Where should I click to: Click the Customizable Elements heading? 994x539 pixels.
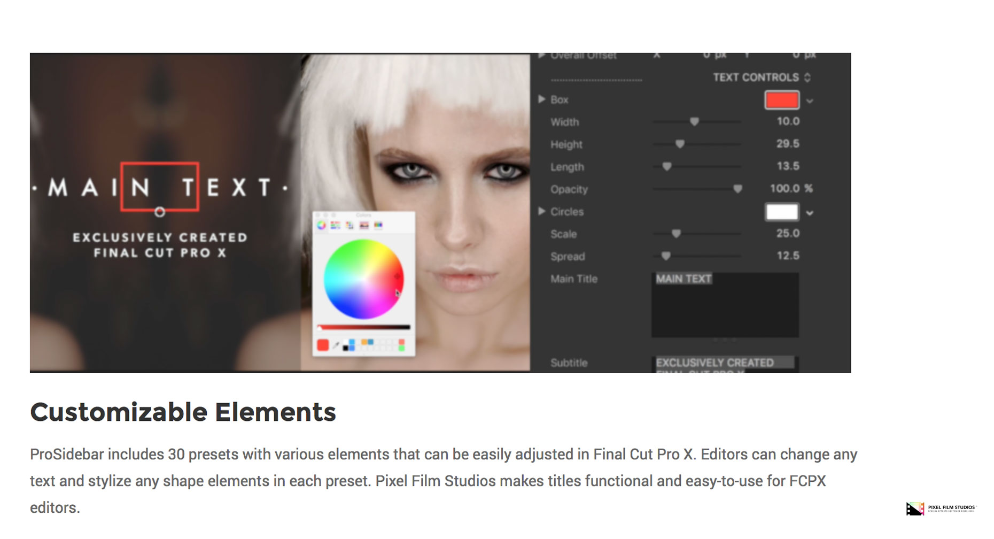tap(183, 412)
